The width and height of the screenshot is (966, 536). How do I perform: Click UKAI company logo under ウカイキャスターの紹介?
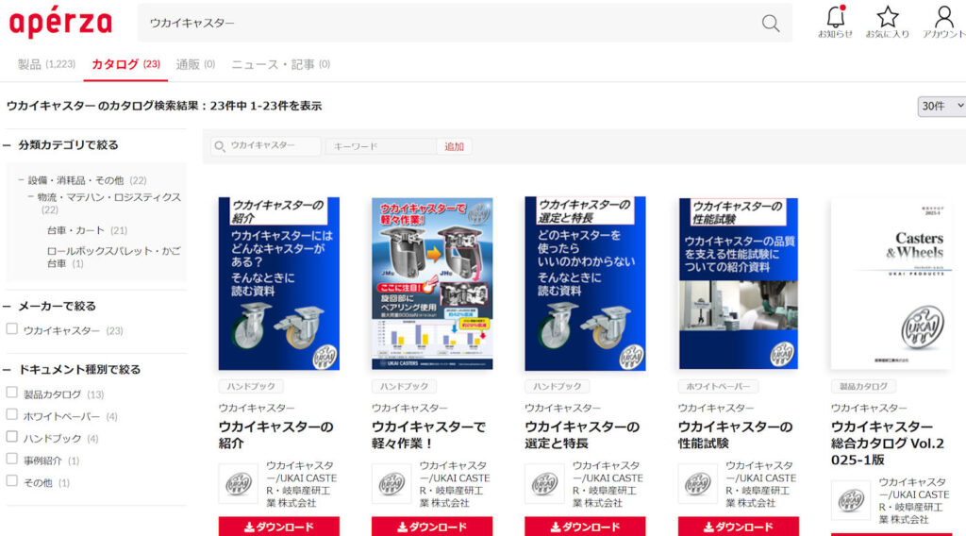[x=239, y=484]
